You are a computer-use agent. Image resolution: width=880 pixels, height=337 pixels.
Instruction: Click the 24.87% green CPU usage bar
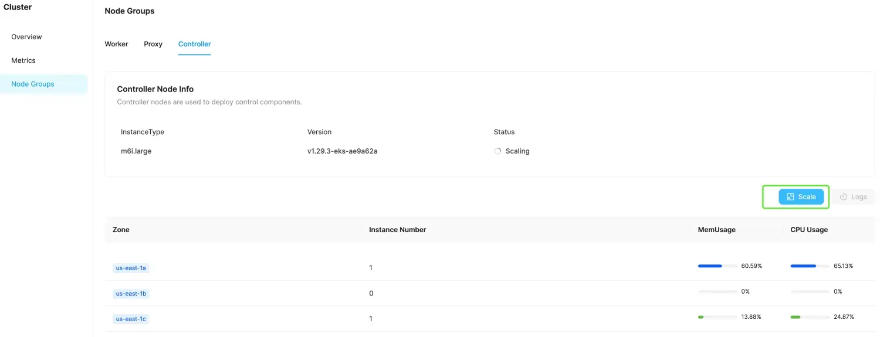[x=810, y=317]
